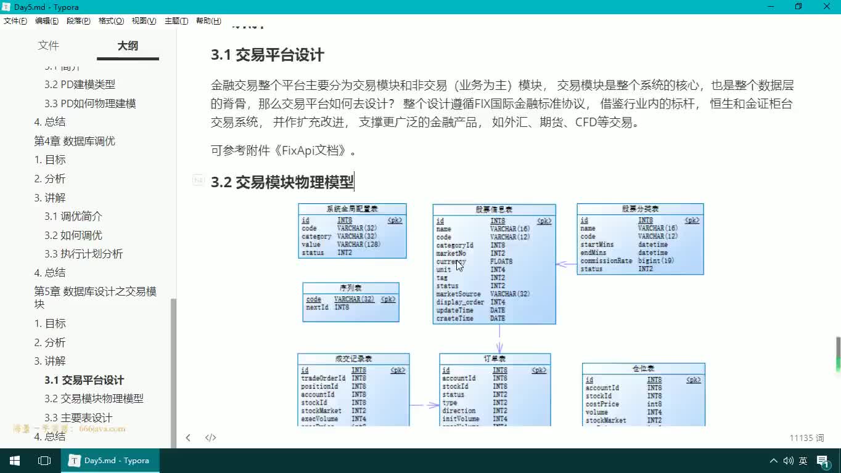This screenshot has height=473, width=841.
Task: Select outline item 第4章 数据库调优
Action: pyautogui.click(x=75, y=141)
